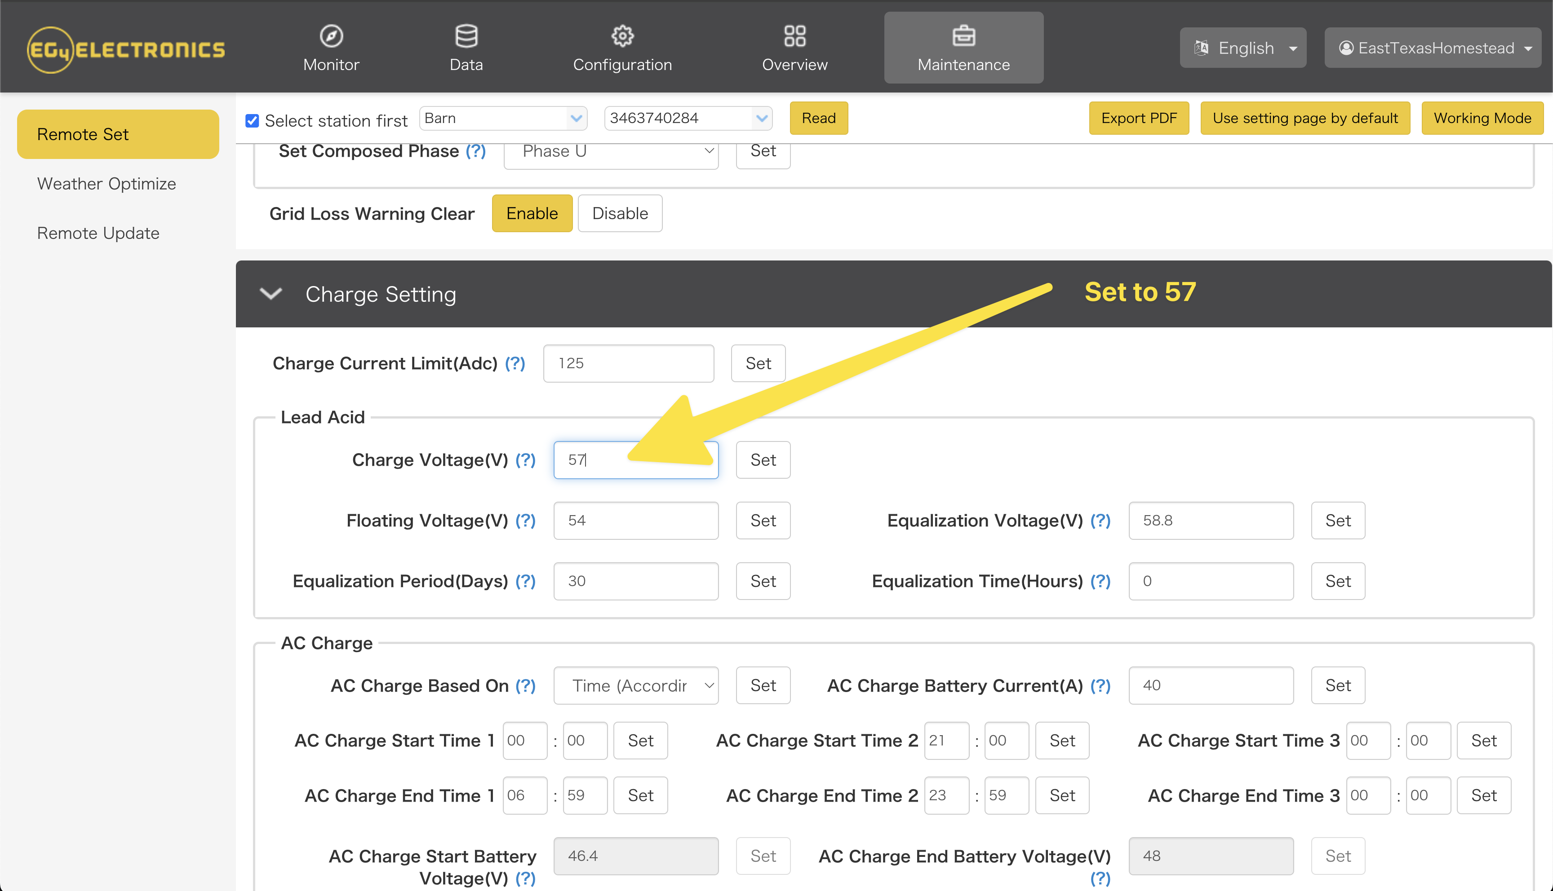Focus the Charge Current Limit field
This screenshot has width=1553, height=891.
click(628, 363)
